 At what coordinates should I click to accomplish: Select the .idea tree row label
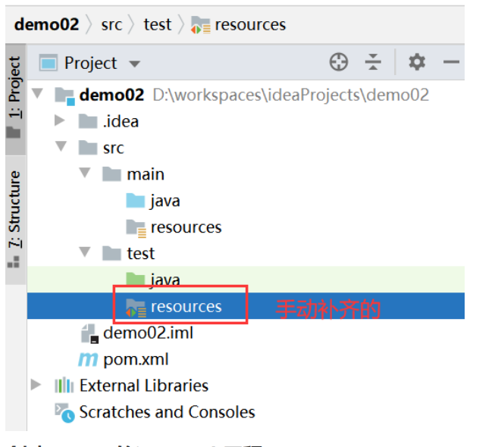pos(121,121)
